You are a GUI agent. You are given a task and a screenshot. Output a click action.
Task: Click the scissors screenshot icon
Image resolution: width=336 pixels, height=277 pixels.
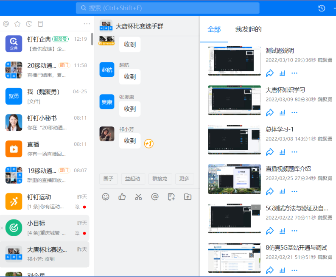[138, 197]
